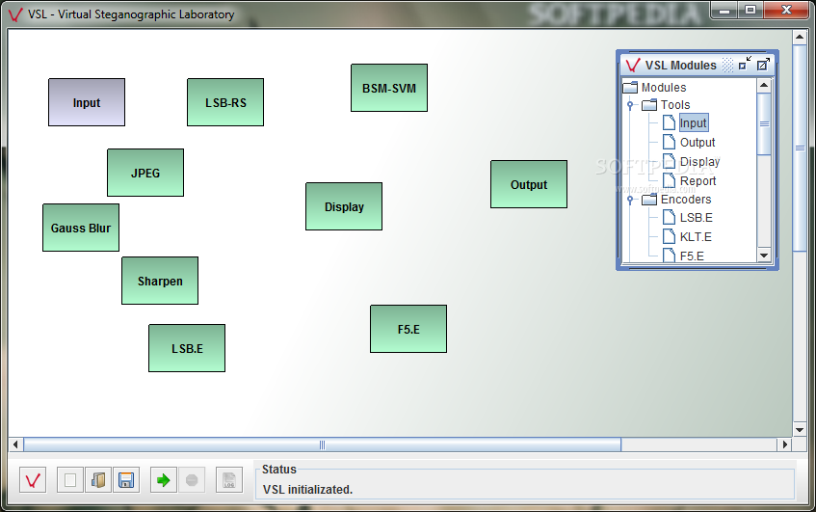The width and height of the screenshot is (816, 512).
Task: Click the dotted grip on VSL Modules title
Action: (x=728, y=66)
